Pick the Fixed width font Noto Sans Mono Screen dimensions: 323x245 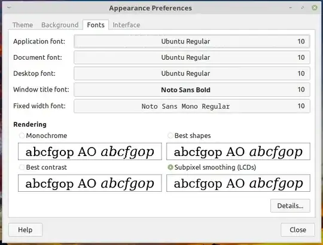click(x=192, y=106)
